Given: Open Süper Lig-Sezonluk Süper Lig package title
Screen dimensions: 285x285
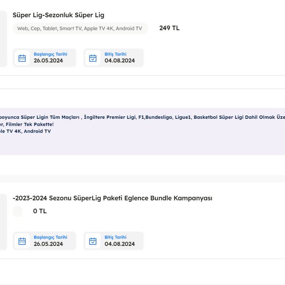Looking at the screenshot, I should 58,15.
